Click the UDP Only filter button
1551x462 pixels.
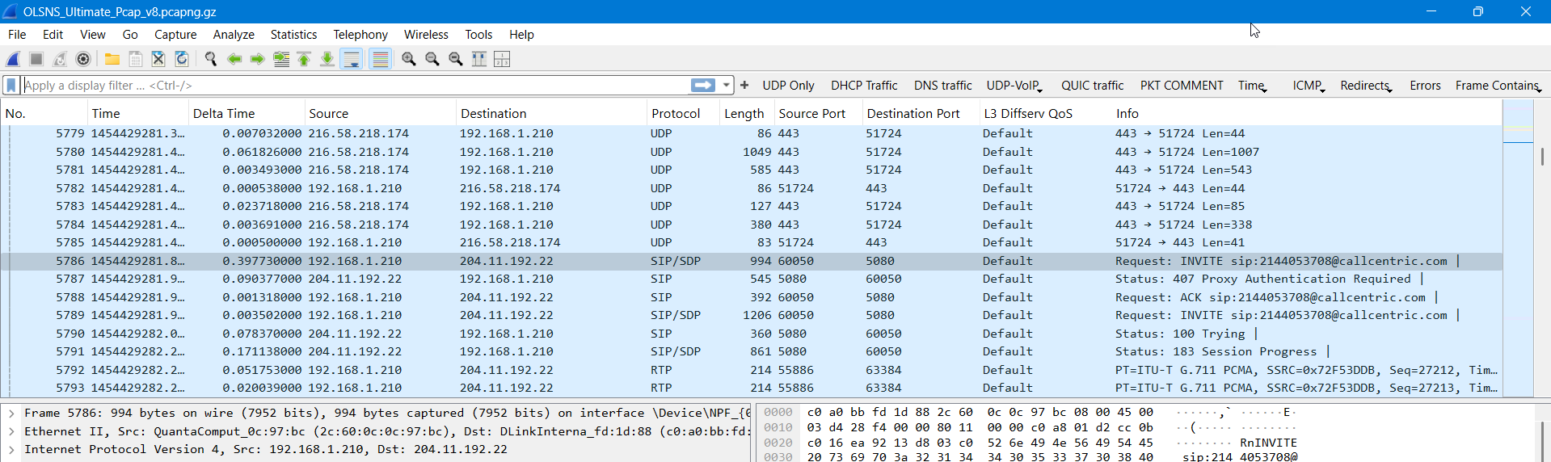(x=788, y=86)
